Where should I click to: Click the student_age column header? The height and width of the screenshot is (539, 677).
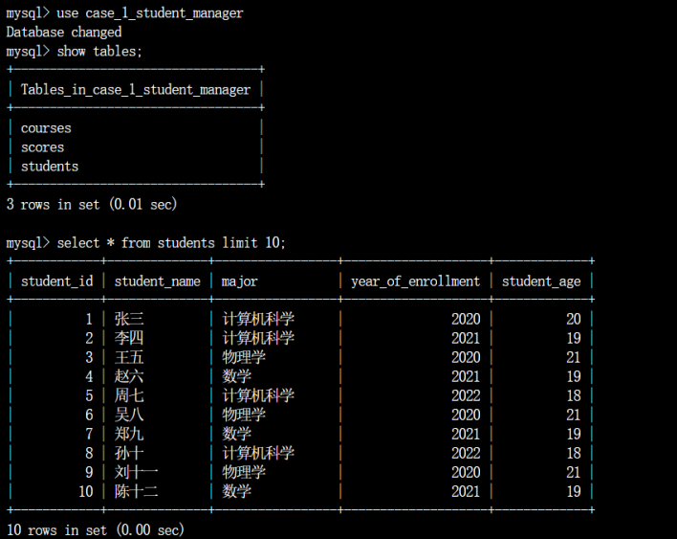[x=541, y=281]
